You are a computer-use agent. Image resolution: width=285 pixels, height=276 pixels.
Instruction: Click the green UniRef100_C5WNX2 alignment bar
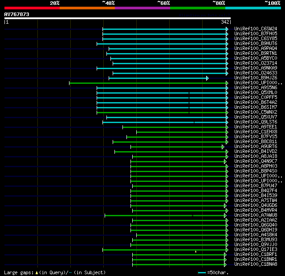pos(161,113)
